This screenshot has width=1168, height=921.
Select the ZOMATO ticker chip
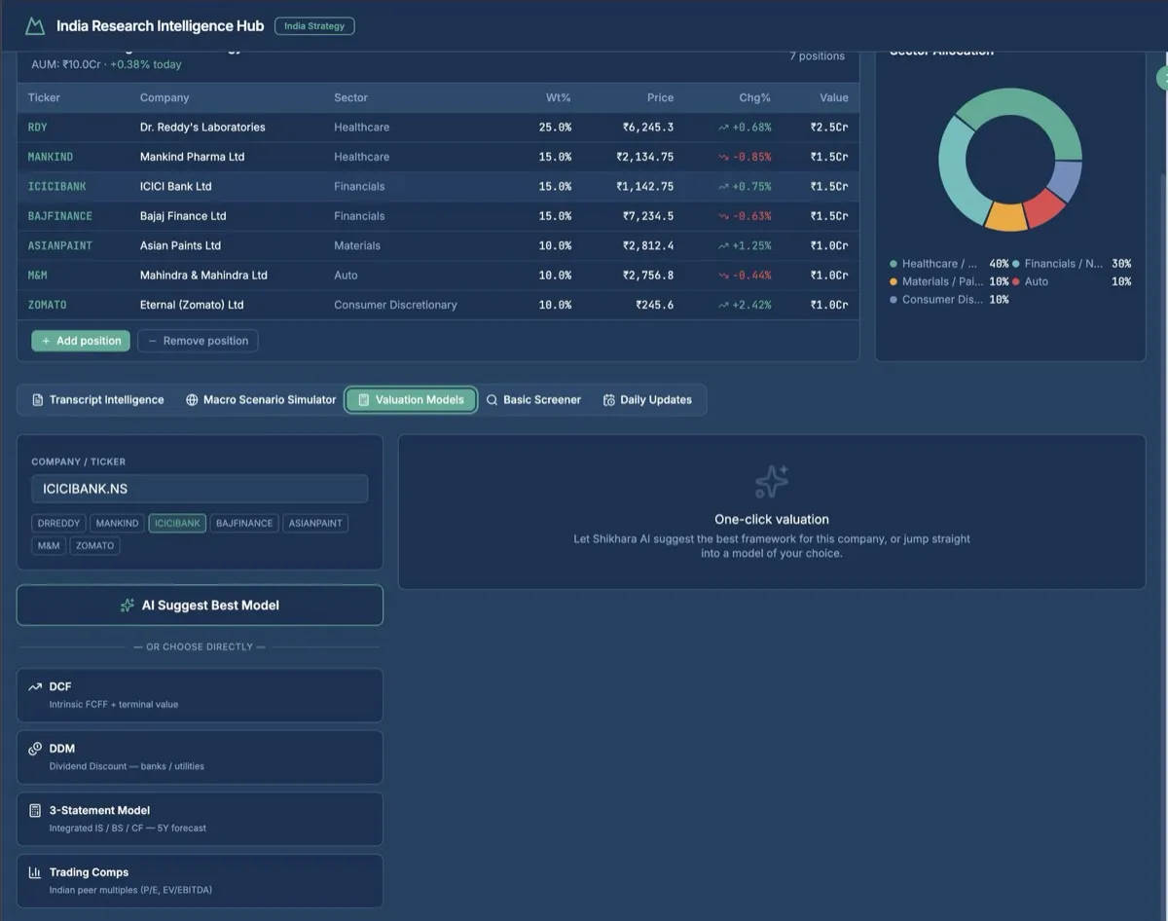[94, 546]
